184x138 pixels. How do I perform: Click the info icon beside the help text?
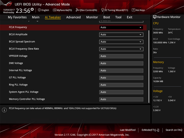click(4, 110)
